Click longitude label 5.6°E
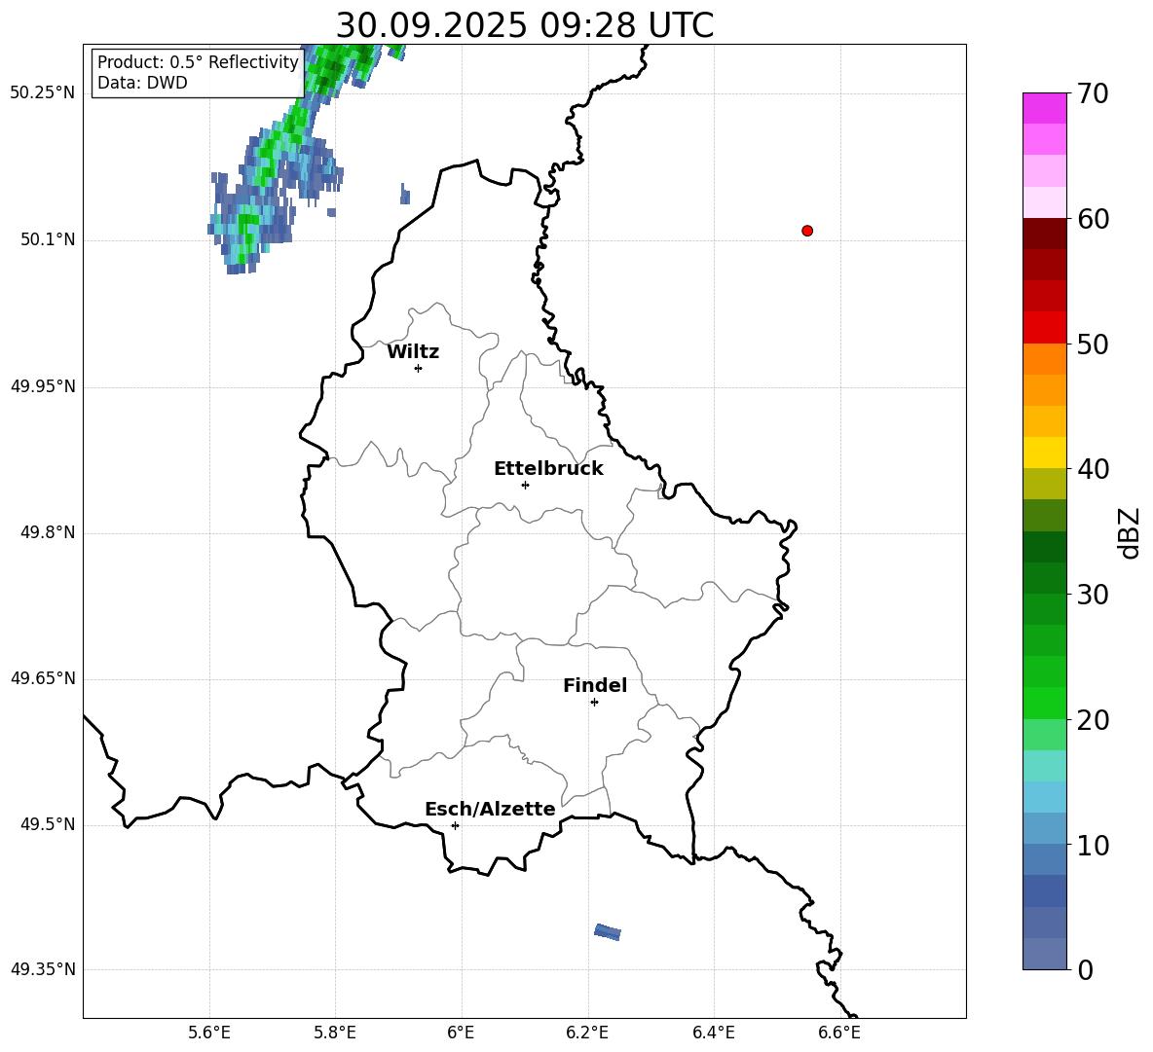Screen dimensions: 1153x1052 coord(209,1033)
